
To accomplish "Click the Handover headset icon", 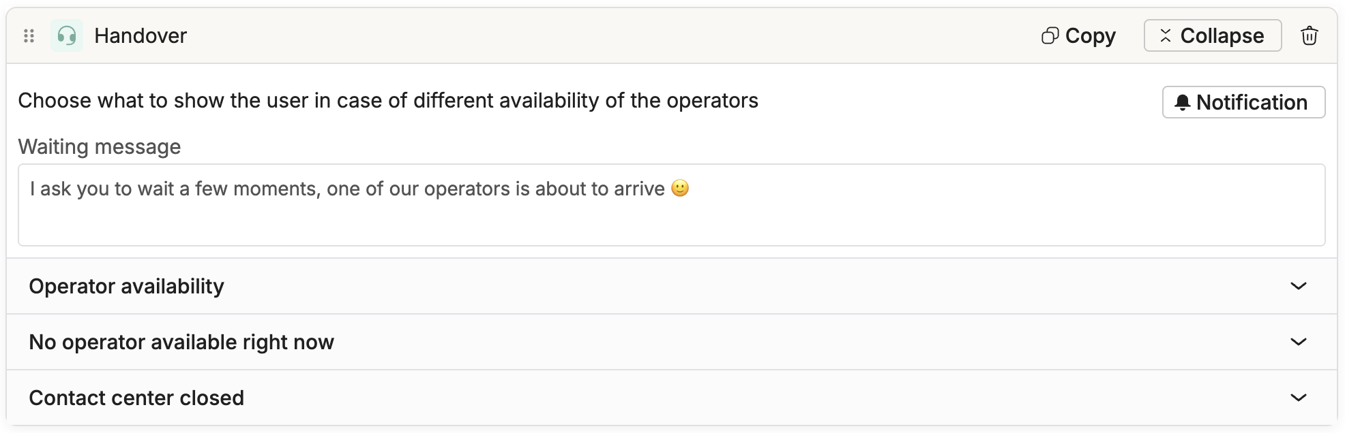I will pos(67,36).
